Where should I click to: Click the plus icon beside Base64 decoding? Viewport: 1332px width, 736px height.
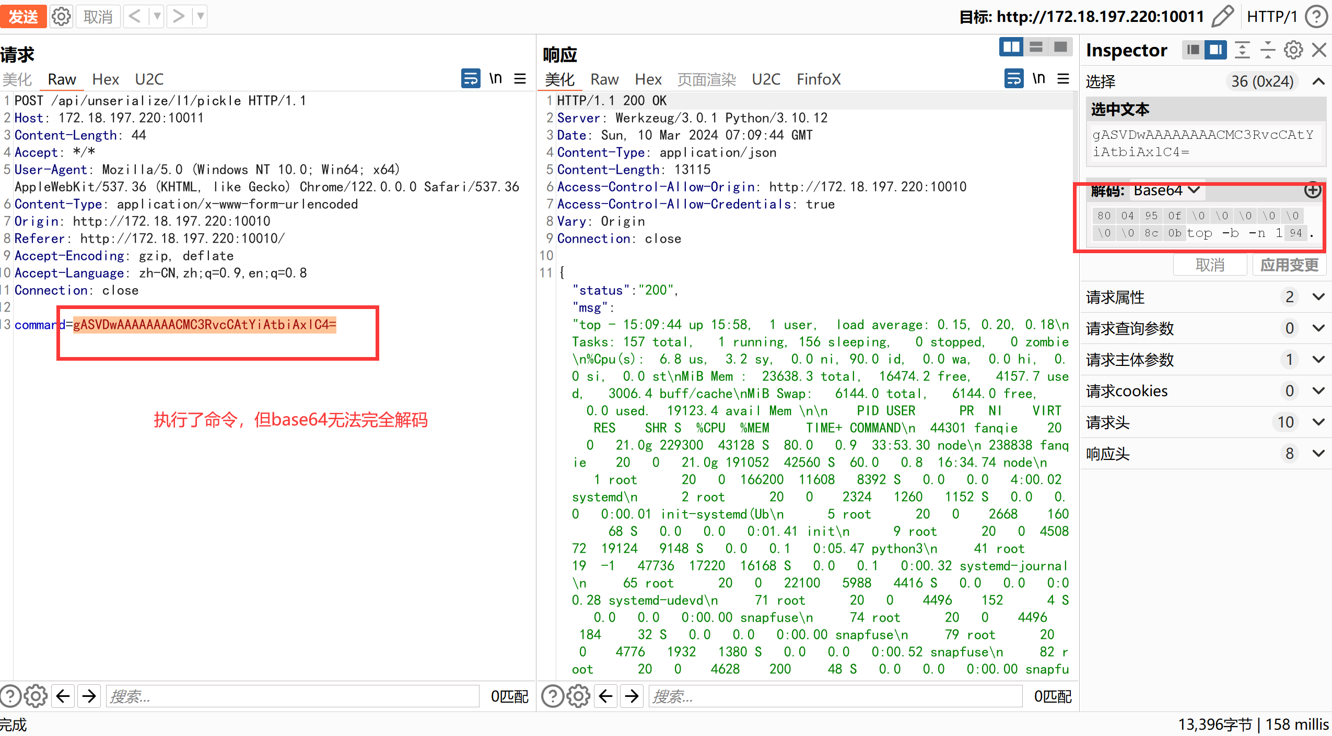pyautogui.click(x=1312, y=191)
